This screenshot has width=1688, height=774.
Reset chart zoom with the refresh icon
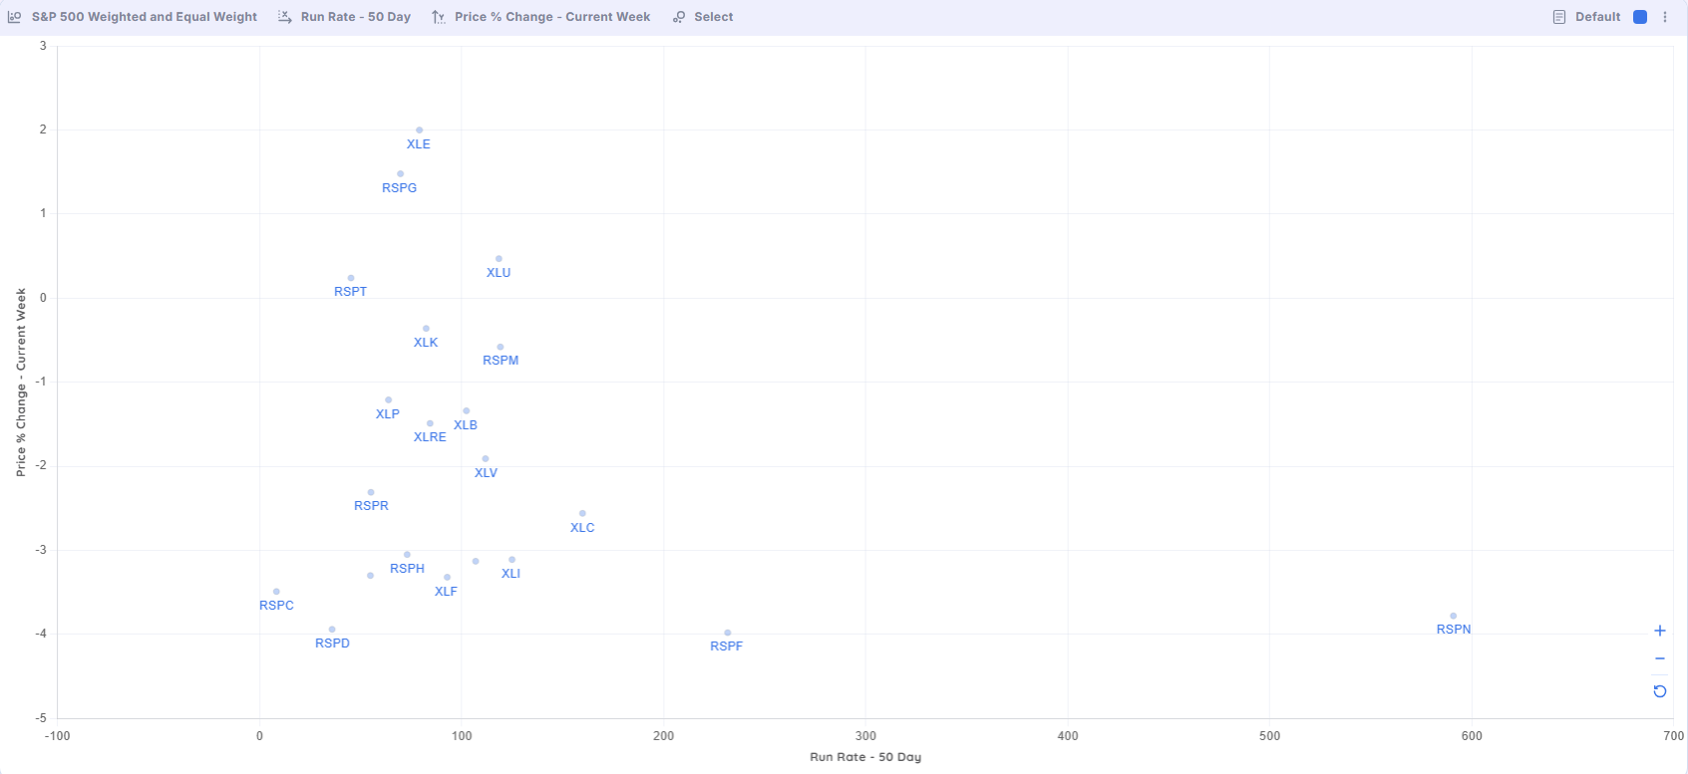1660,691
